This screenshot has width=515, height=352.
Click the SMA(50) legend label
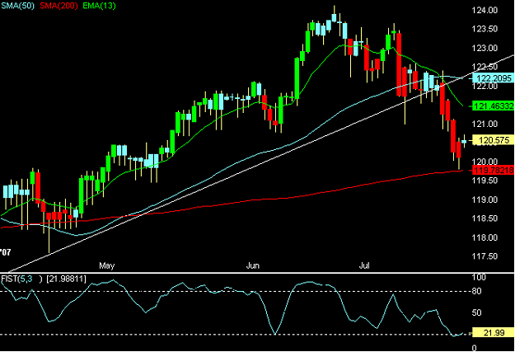point(18,6)
